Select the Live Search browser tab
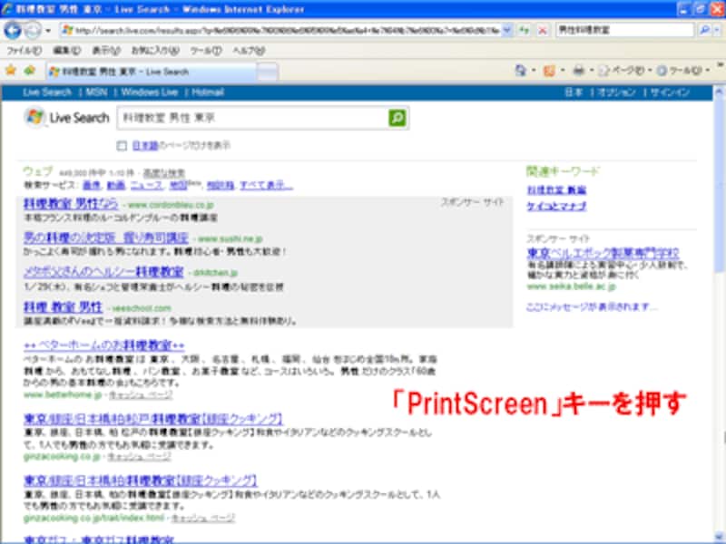Viewport: 726px width, 544px height. pyautogui.click(x=151, y=72)
